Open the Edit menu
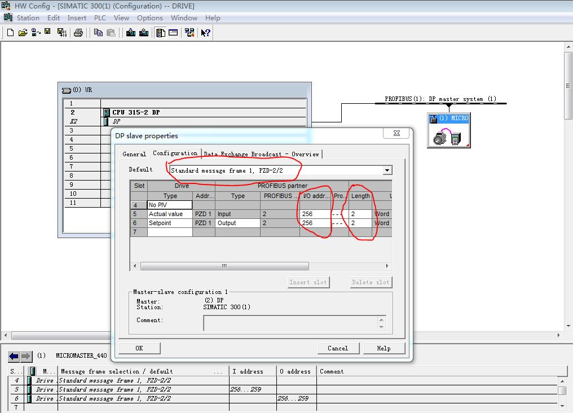 54,18
